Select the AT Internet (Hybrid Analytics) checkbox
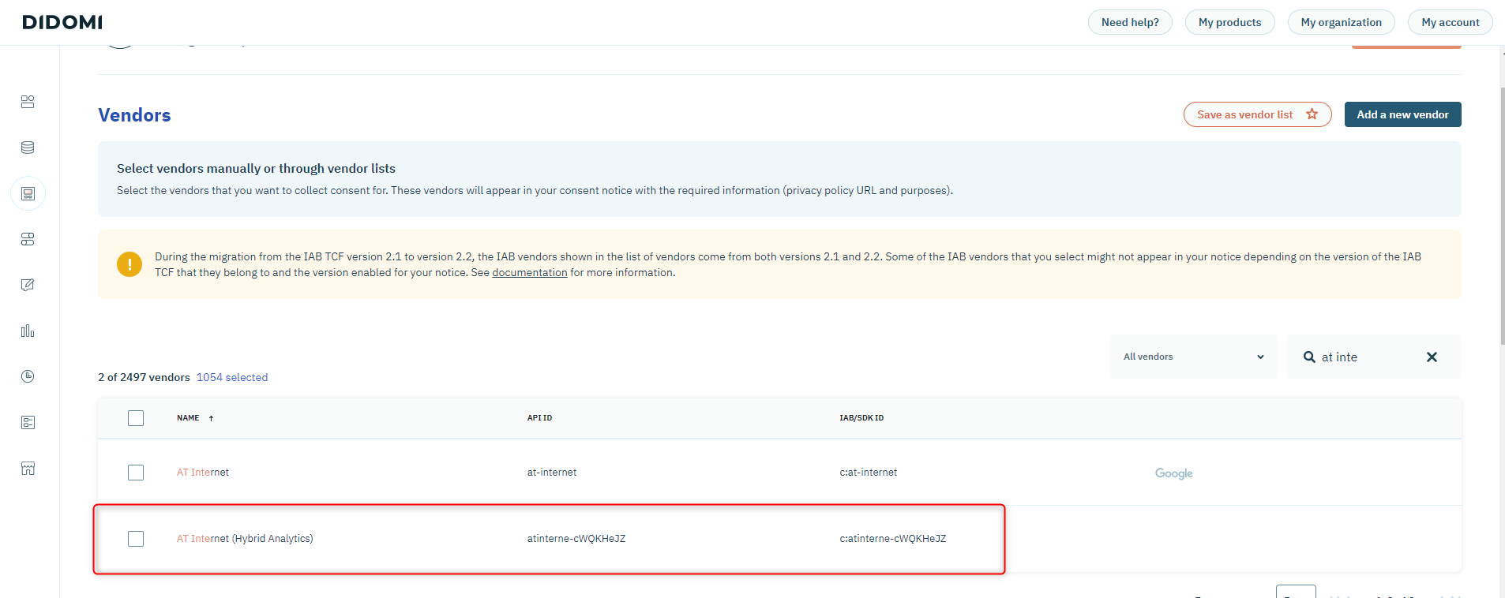Image resolution: width=1505 pixels, height=598 pixels. pos(136,539)
